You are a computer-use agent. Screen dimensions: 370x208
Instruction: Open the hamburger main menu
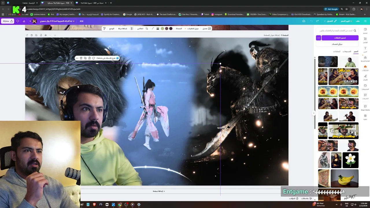click(x=365, y=21)
